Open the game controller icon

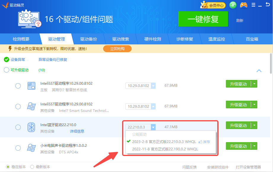(243, 5)
